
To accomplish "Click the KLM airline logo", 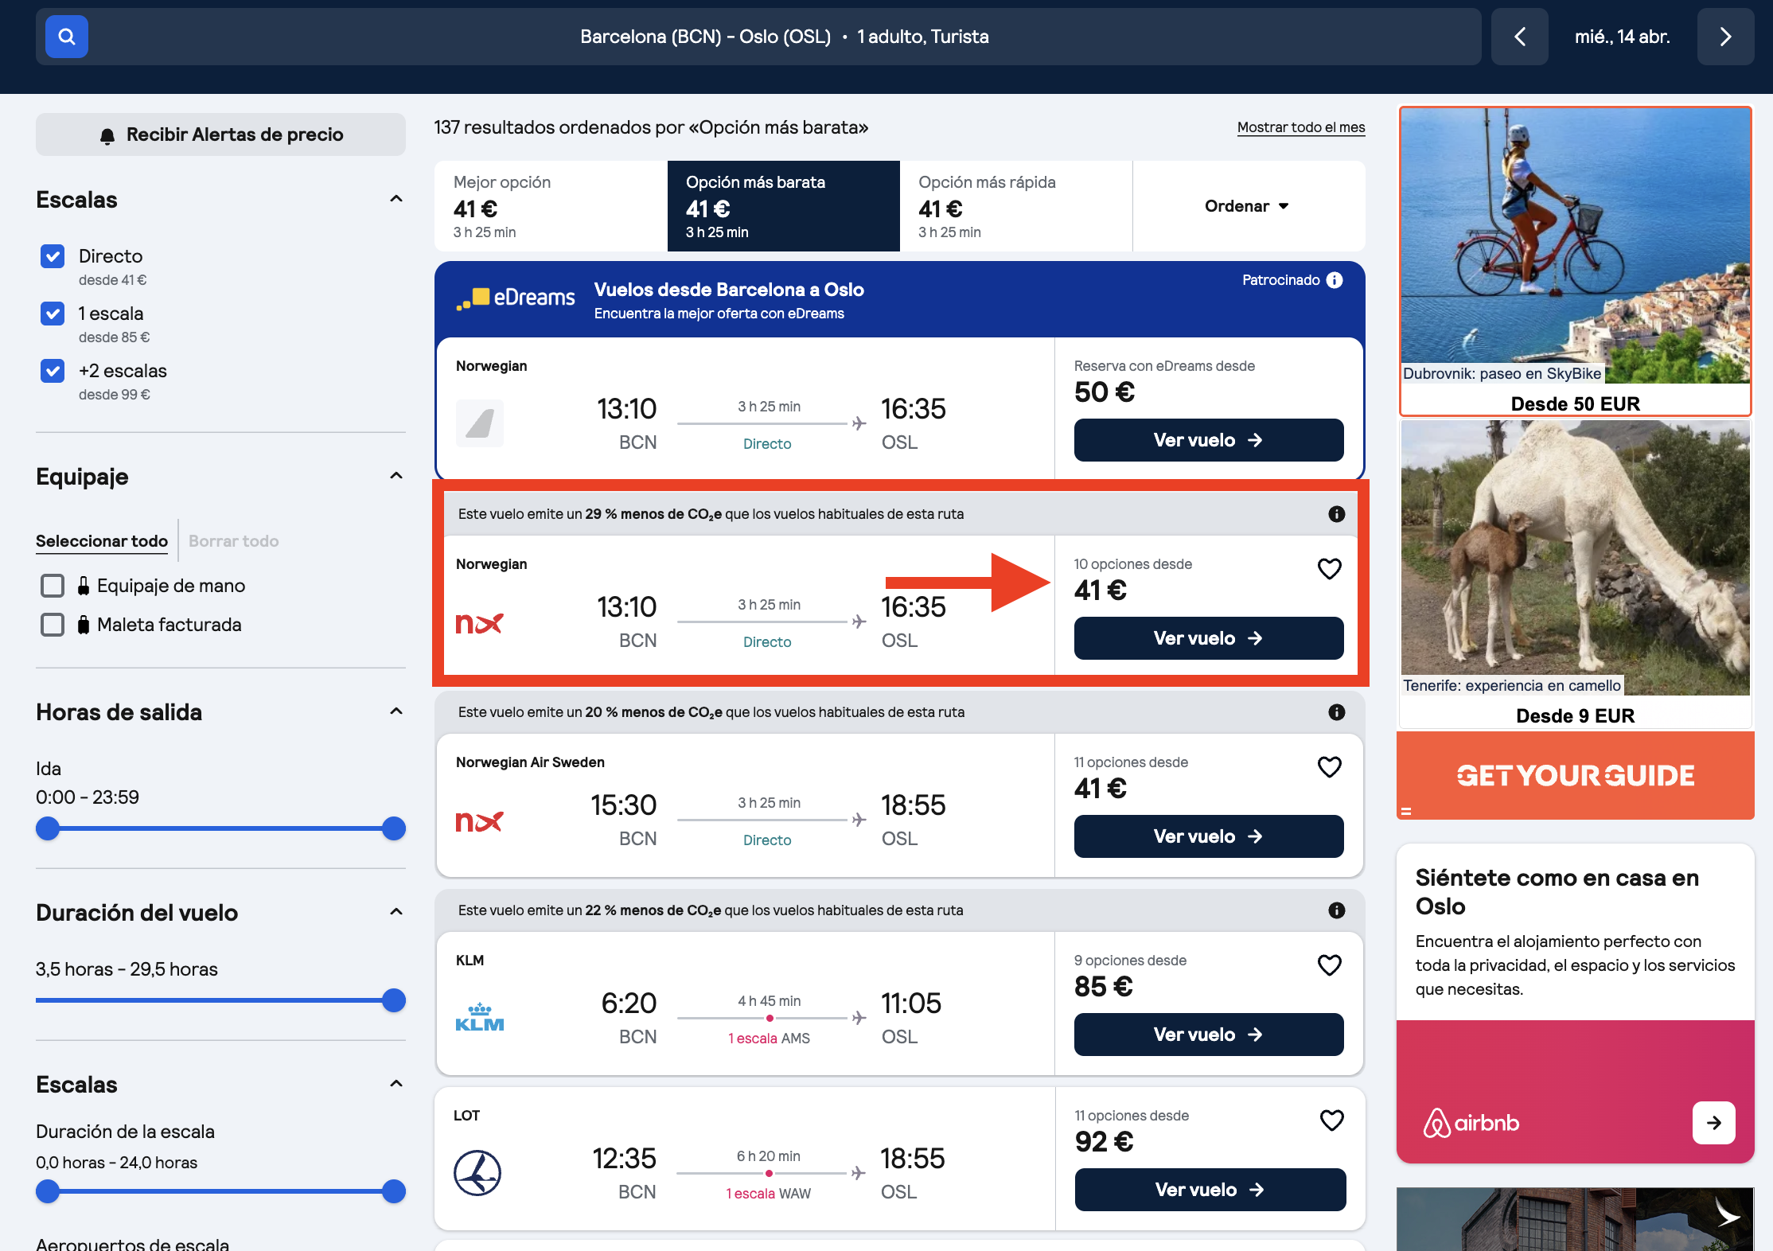I will coord(479,1017).
